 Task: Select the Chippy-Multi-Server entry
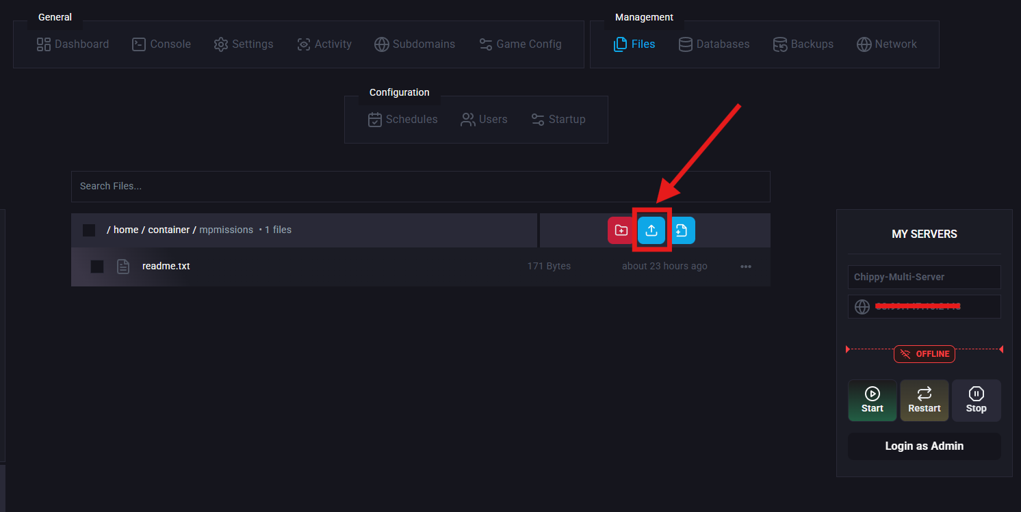925,278
